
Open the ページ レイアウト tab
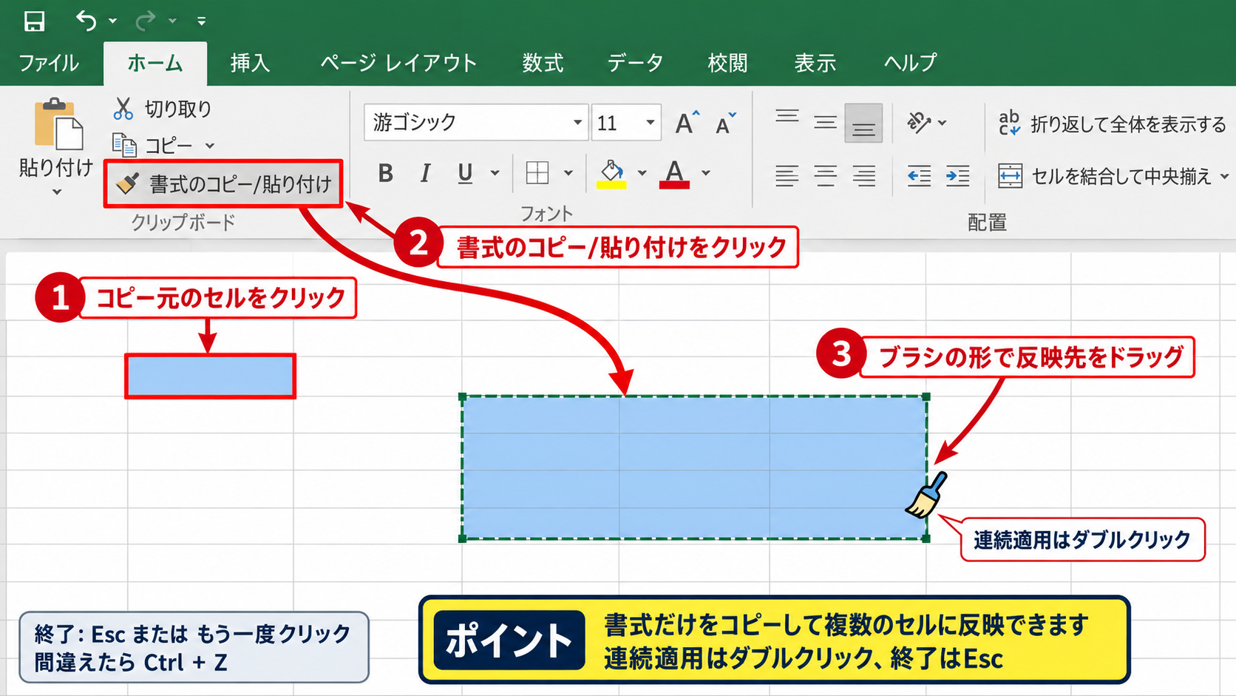point(398,63)
